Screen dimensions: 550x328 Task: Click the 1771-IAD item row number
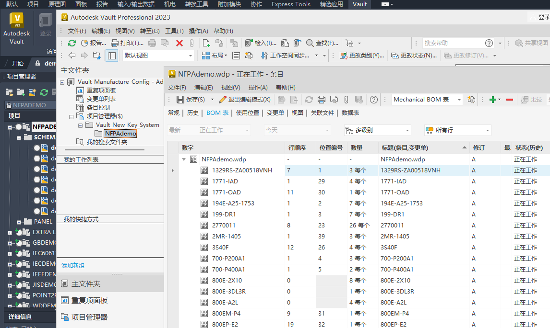pyautogui.click(x=225, y=181)
